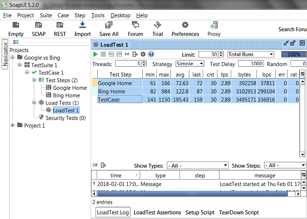Click the Navigator vertical tab

pyautogui.click(x=5, y=54)
